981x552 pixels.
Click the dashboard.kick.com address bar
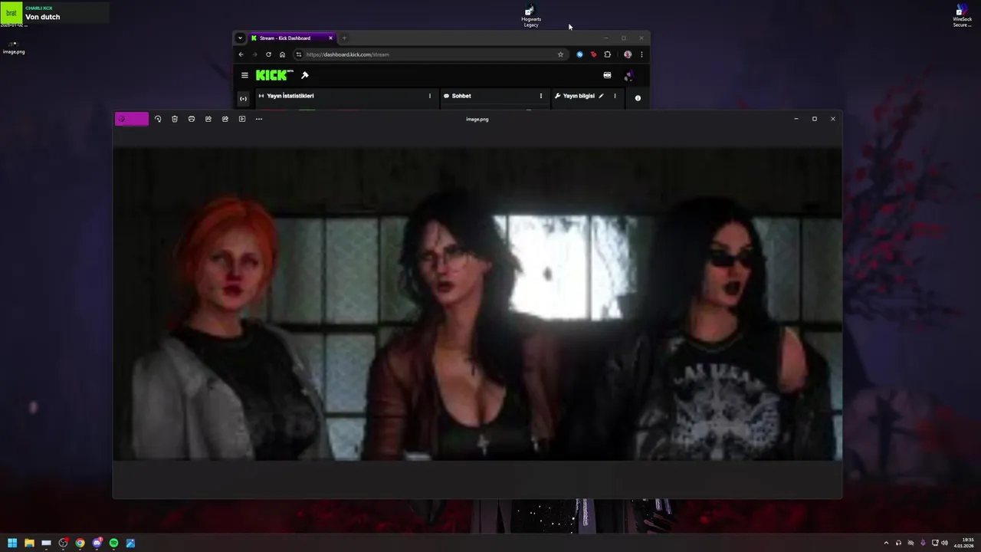click(429, 54)
